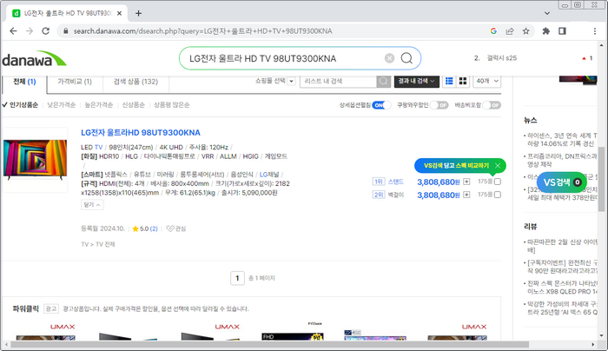Click TV 전체 category breadcrumb

coord(105,244)
